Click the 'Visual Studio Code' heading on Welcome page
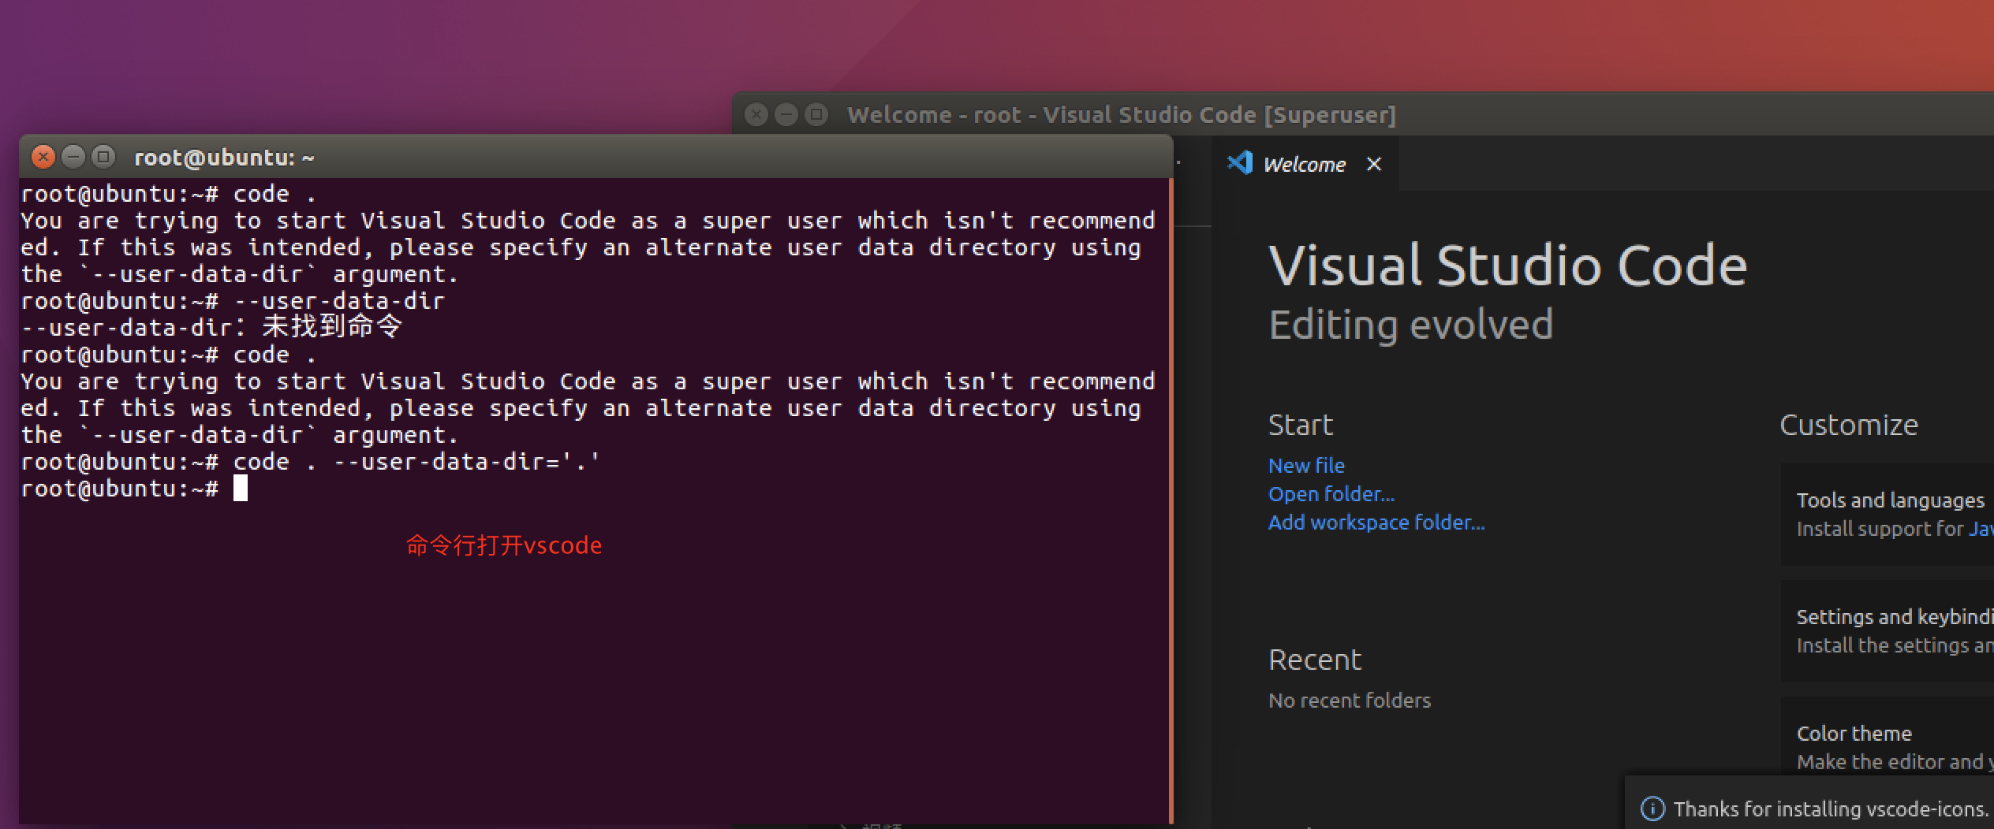The height and width of the screenshot is (829, 1994). 1507,265
